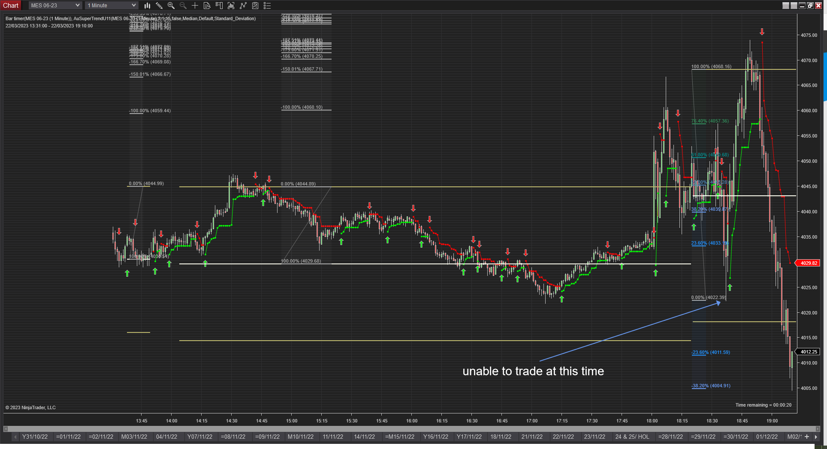Click the 100.00% (4068.16) Fibonacci label
Screen dimensions: 827x449
click(x=712, y=66)
